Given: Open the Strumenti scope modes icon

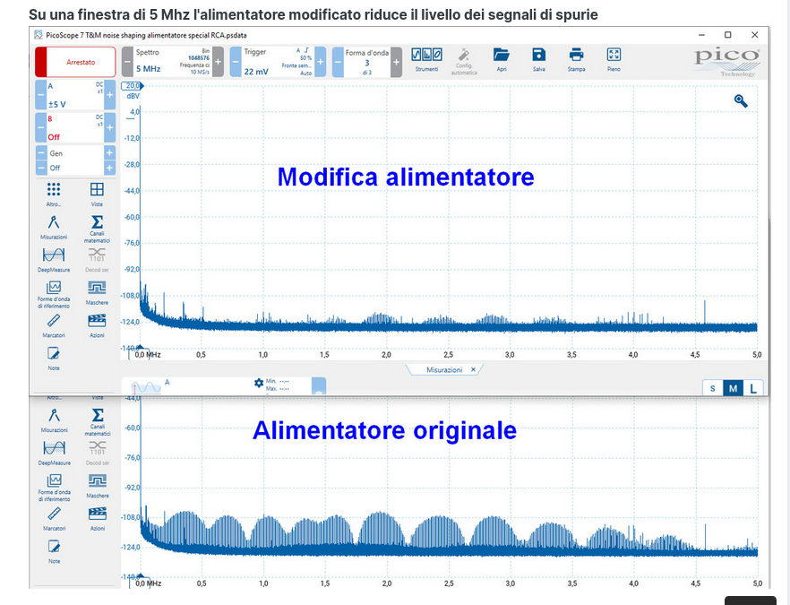Looking at the screenshot, I should (426, 59).
